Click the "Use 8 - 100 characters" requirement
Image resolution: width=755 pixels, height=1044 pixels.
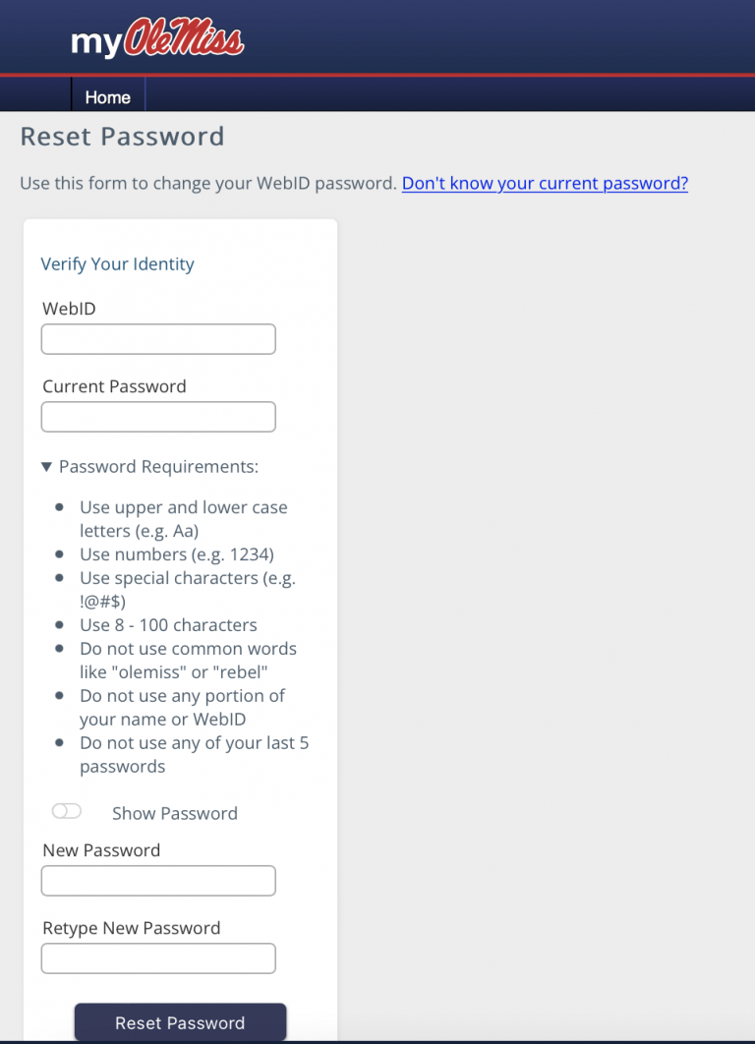point(168,625)
